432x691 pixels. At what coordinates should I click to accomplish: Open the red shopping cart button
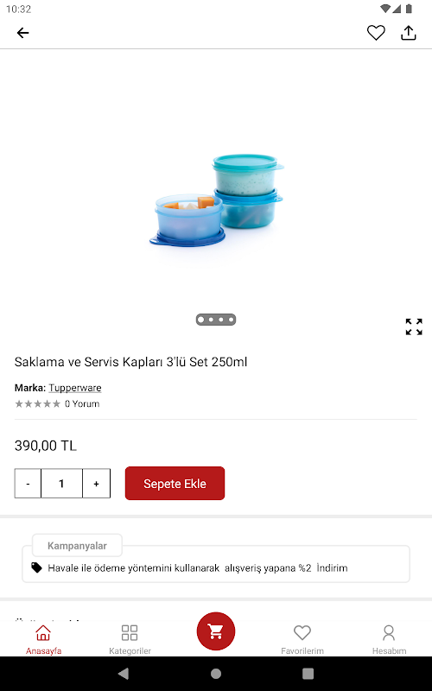coord(216,631)
